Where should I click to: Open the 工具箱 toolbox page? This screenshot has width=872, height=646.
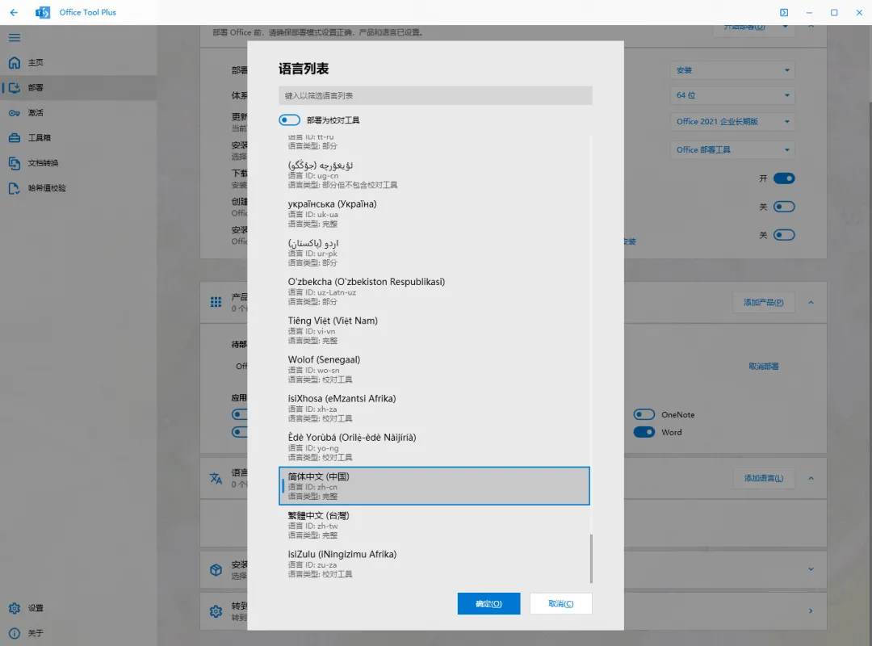(78, 137)
